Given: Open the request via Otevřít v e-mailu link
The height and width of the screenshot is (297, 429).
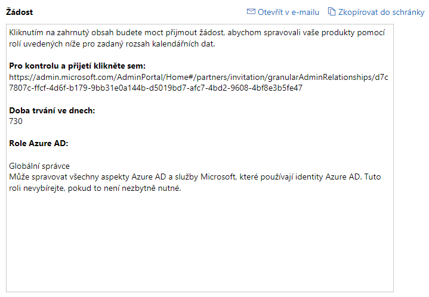Looking at the screenshot, I should pos(288,12).
